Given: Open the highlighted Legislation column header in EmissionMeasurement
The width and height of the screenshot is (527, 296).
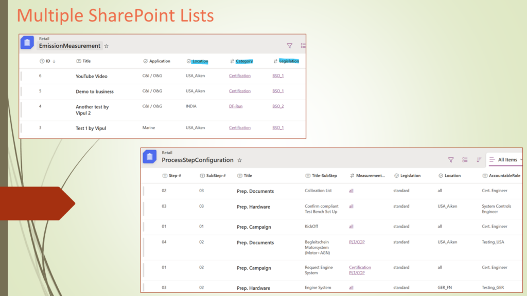Looking at the screenshot, I should [x=286, y=61].
